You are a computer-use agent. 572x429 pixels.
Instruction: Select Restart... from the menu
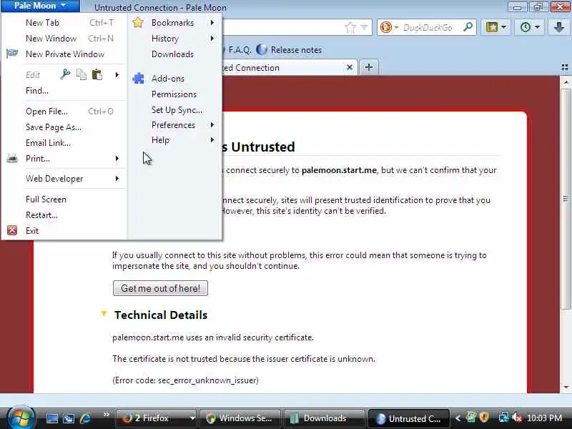(x=41, y=215)
